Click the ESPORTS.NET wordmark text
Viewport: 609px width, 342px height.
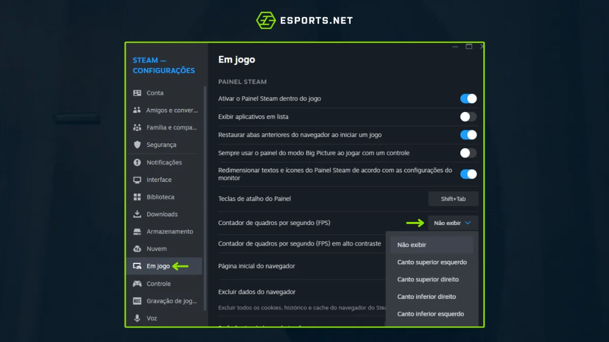click(316, 21)
